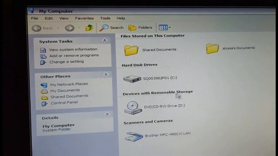Go up one folder level
This screenshot has height=156, width=278.
(89, 28)
